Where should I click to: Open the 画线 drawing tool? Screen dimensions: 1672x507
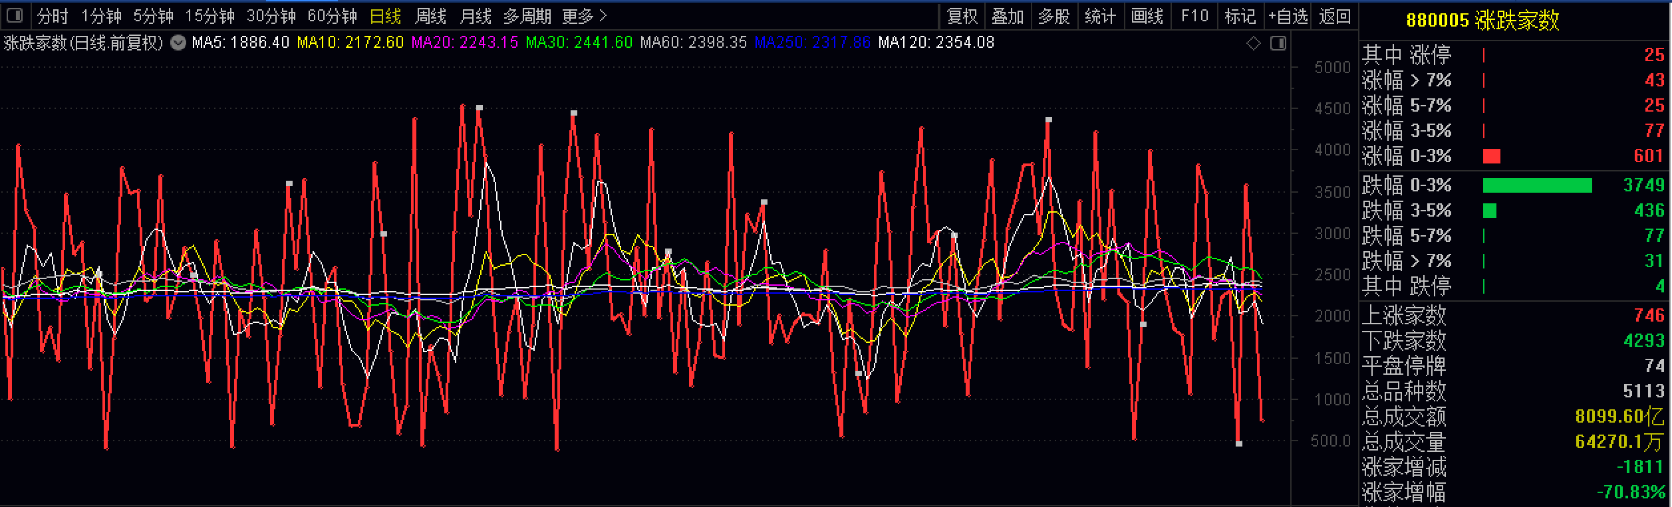1147,16
